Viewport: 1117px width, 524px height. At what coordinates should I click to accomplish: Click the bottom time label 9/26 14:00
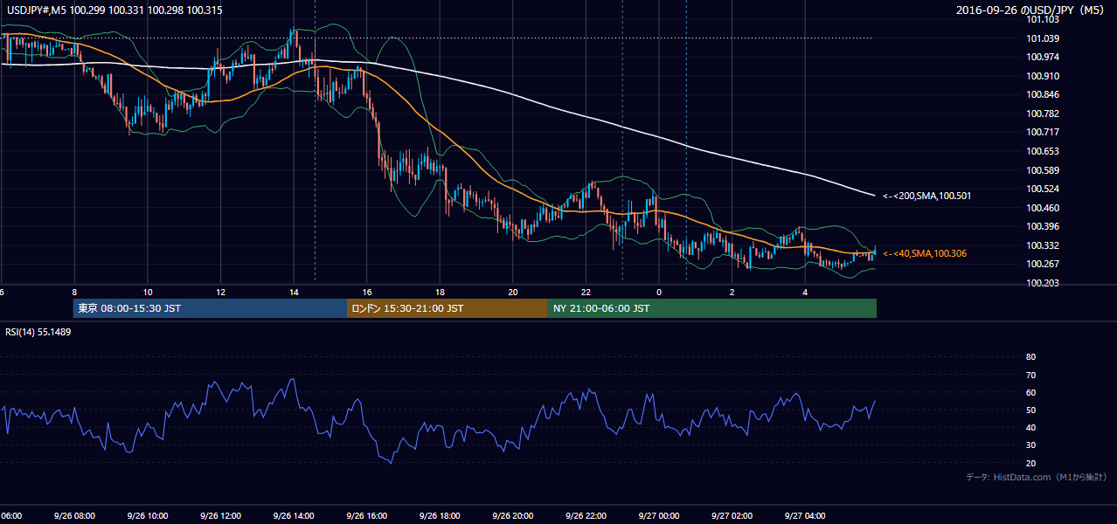click(294, 516)
